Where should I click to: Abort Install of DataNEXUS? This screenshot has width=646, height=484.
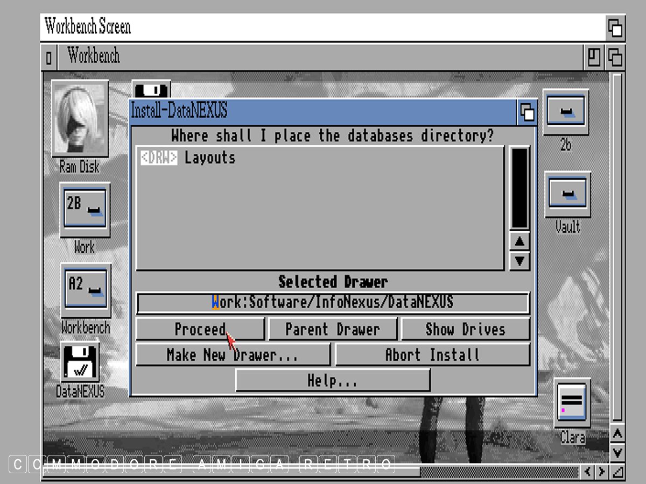coord(432,355)
